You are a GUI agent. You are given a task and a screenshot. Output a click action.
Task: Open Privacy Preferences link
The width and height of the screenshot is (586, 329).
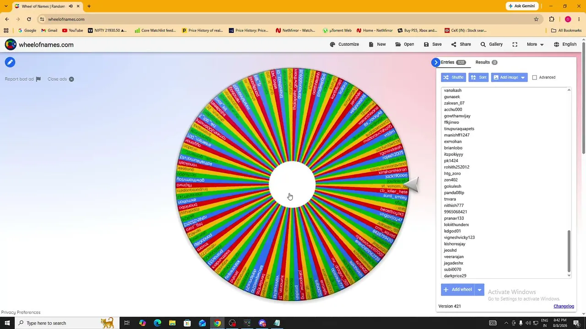pyautogui.click(x=21, y=312)
